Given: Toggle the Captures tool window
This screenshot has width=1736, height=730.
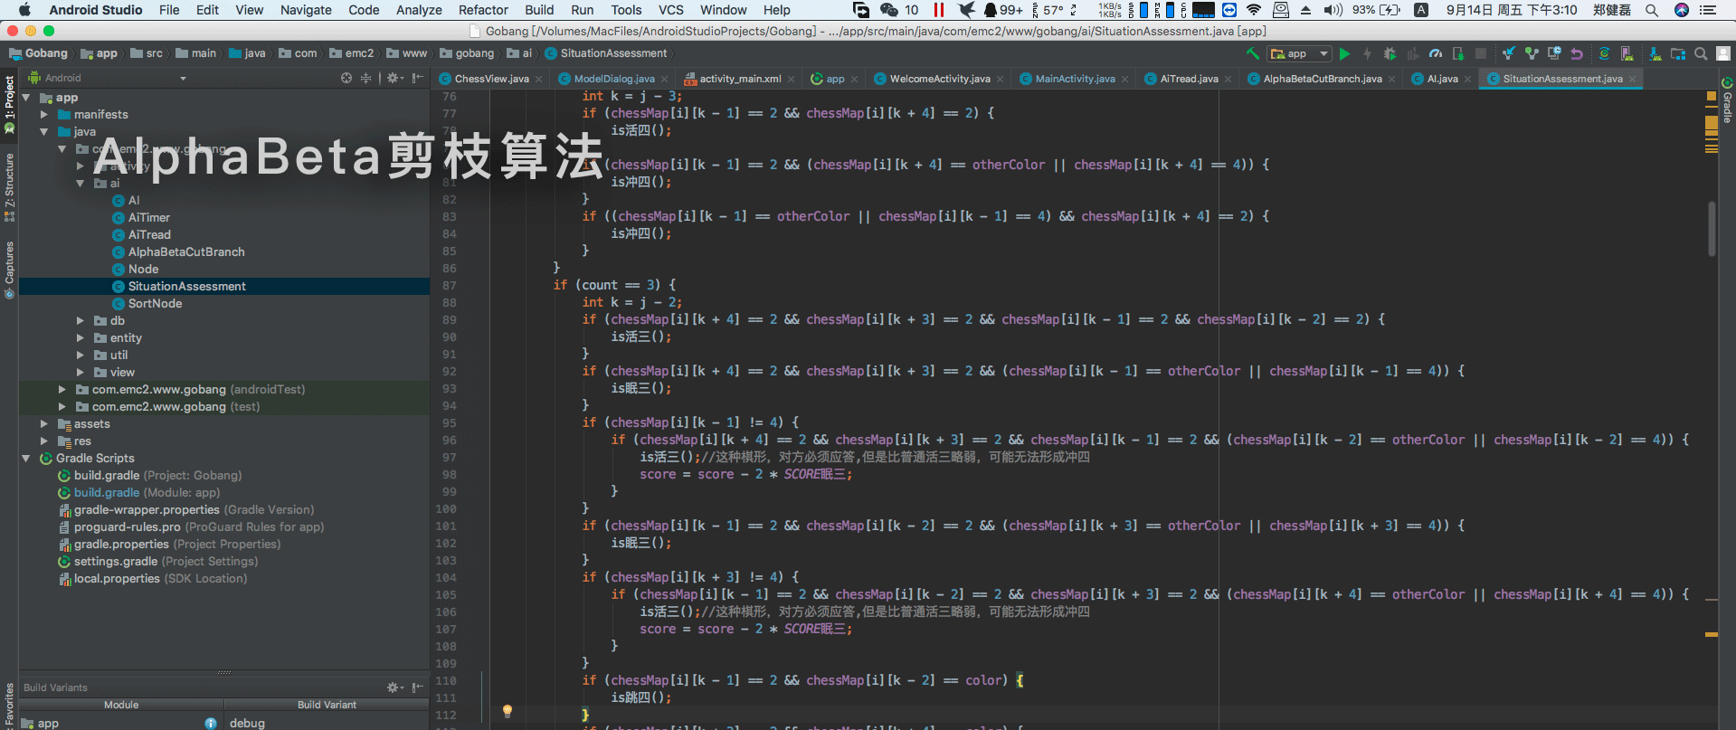Looking at the screenshot, I should 9,270.
